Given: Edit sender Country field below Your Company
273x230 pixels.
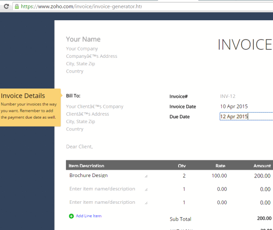Looking at the screenshot, I should coord(74,71).
